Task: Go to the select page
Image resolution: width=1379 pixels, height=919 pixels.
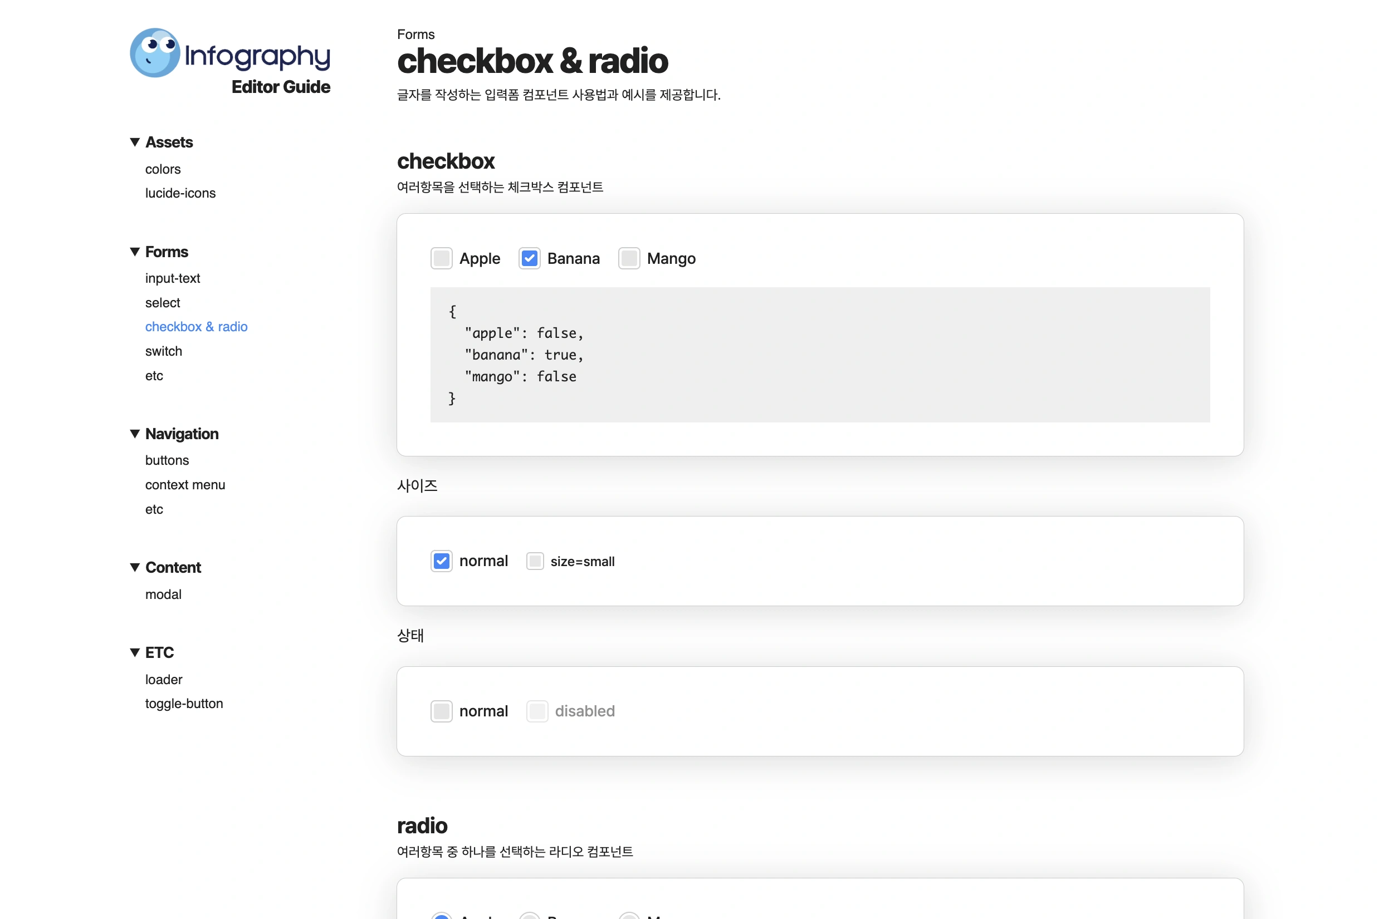Action: 163,303
